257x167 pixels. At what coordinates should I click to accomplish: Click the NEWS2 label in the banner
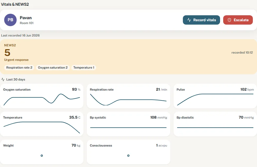tap(10, 45)
